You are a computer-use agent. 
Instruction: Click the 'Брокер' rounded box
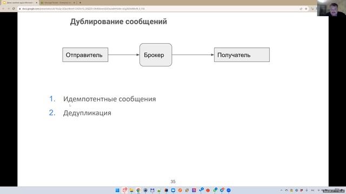click(x=156, y=55)
